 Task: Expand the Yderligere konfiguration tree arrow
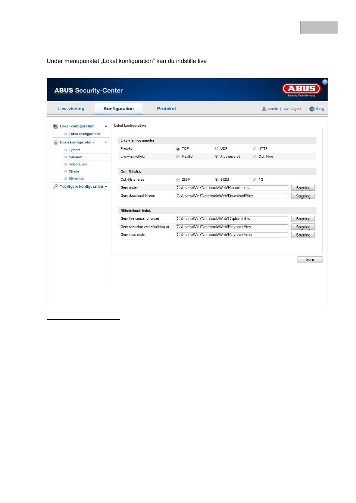click(106, 186)
